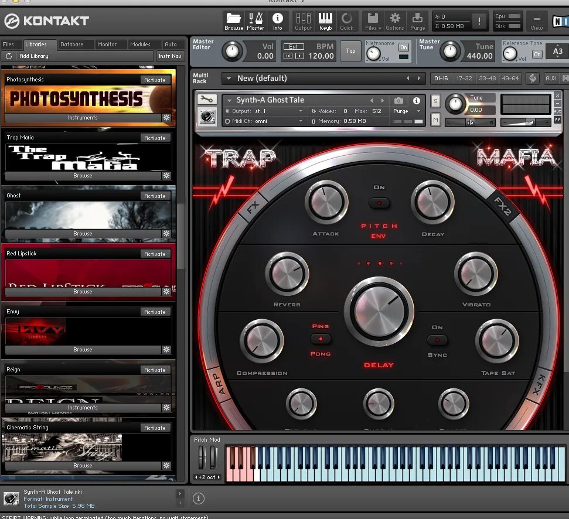Toggle the Master editor metronome icon
Viewport: 569px width, 519px height.
(x=255, y=21)
